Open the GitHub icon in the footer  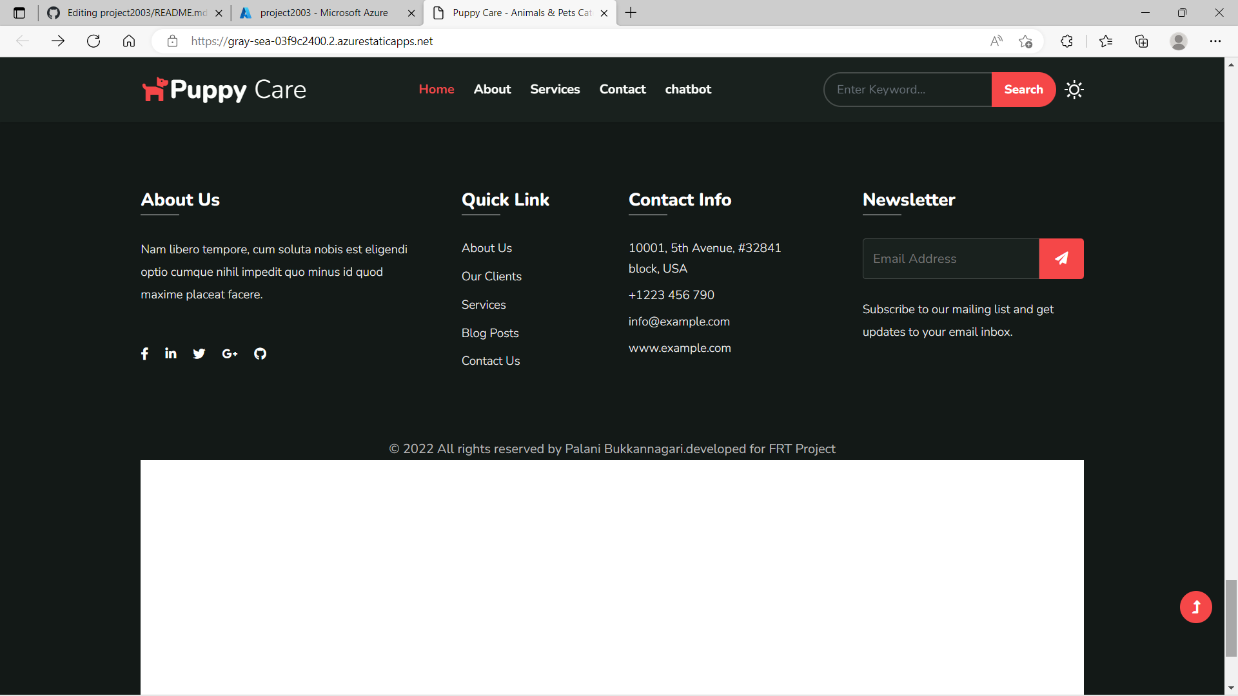260,353
